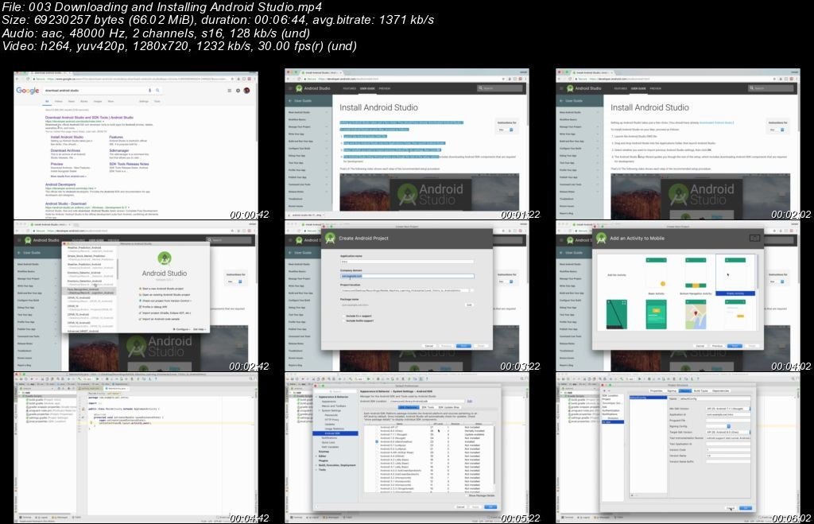814x524 pixels.
Task: Select the highlighted Empty Activity template
Action: [x=735, y=275]
